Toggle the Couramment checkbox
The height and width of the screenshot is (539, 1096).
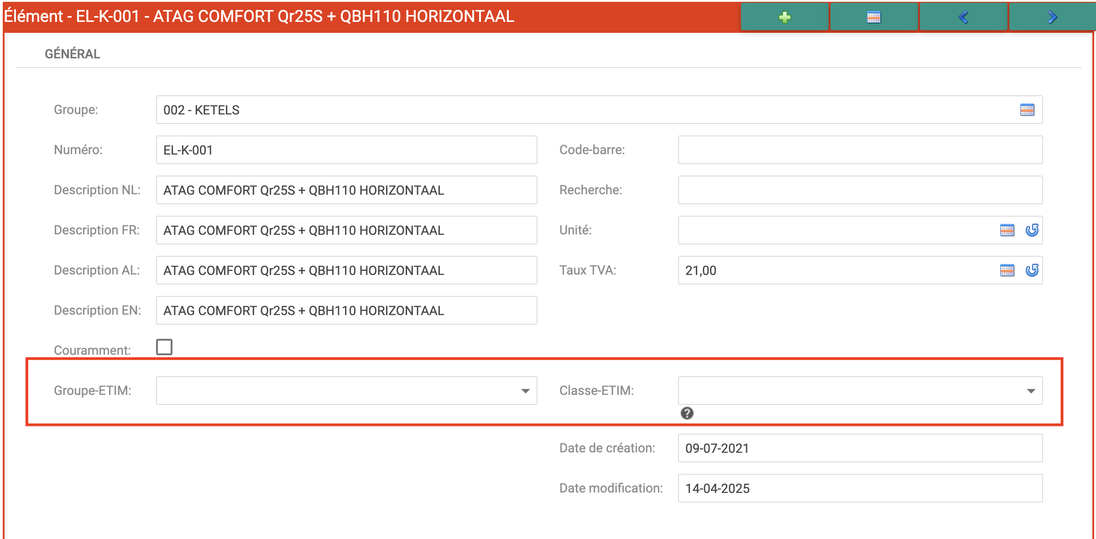click(x=164, y=347)
